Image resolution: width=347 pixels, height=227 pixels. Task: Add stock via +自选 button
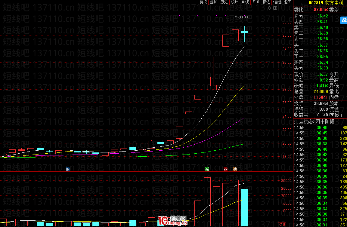pos(277,2)
